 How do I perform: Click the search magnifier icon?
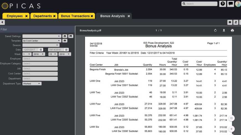[184, 4]
